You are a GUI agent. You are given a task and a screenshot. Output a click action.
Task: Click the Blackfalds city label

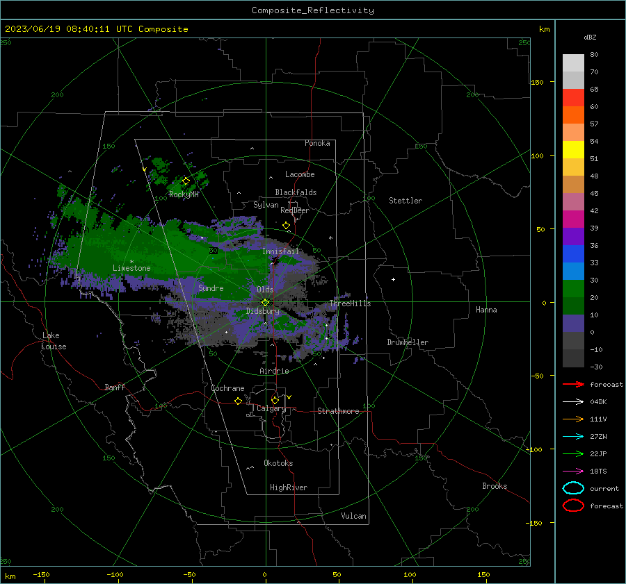click(296, 192)
